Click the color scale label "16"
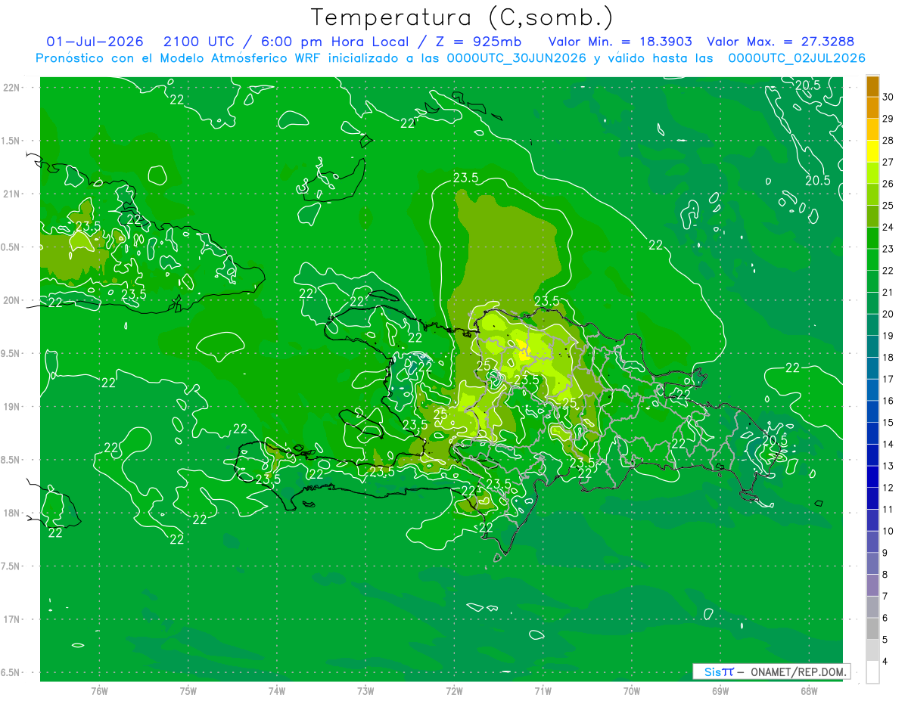Viewport: 908px width, 701px height. (888, 401)
